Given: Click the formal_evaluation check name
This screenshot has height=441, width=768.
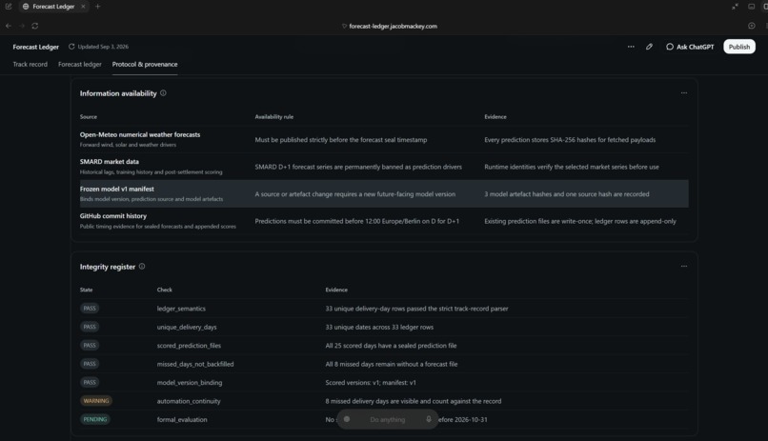Looking at the screenshot, I should pyautogui.click(x=182, y=419).
